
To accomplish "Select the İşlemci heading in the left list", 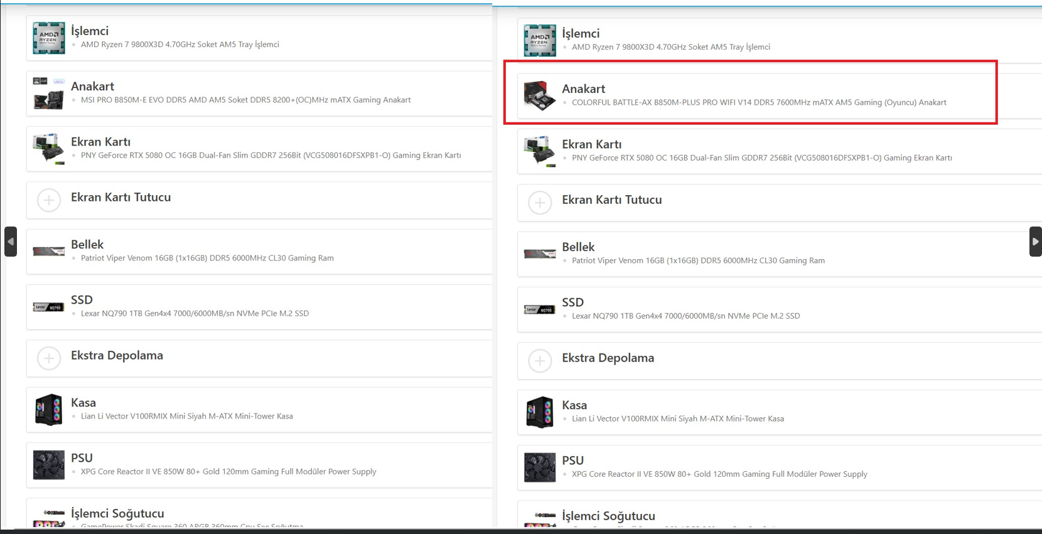I will click(90, 31).
